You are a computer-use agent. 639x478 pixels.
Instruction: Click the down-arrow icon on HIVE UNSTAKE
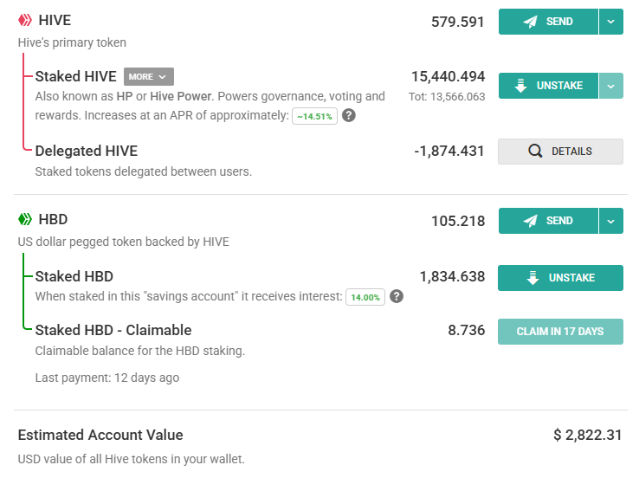coord(521,86)
